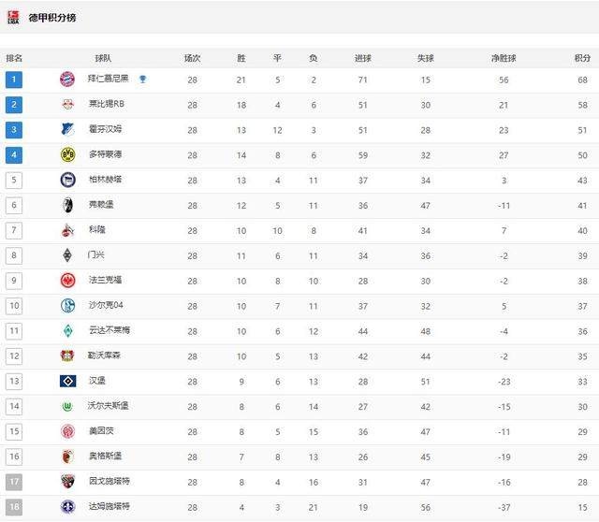The height and width of the screenshot is (522, 599).
Task: Click the Schalke 04 club crest
Action: (x=67, y=306)
